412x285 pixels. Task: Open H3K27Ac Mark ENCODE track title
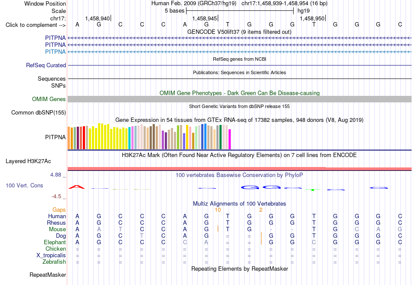pos(239,155)
